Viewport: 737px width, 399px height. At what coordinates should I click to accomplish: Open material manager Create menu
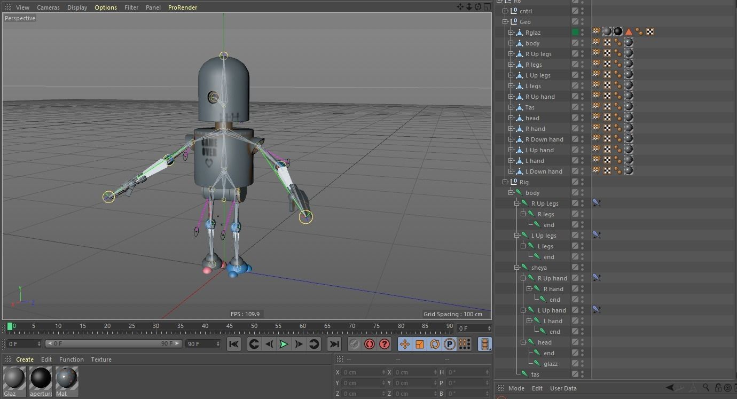25,359
